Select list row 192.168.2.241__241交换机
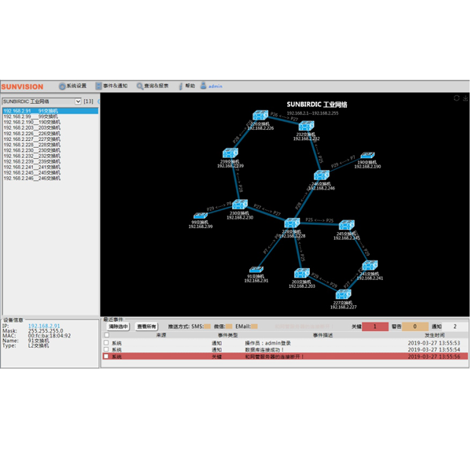 point(50,167)
